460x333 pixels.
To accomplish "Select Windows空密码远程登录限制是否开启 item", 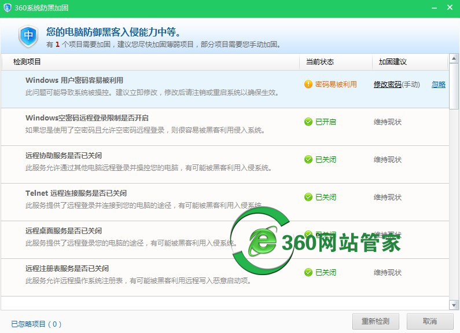I will (x=225, y=127).
